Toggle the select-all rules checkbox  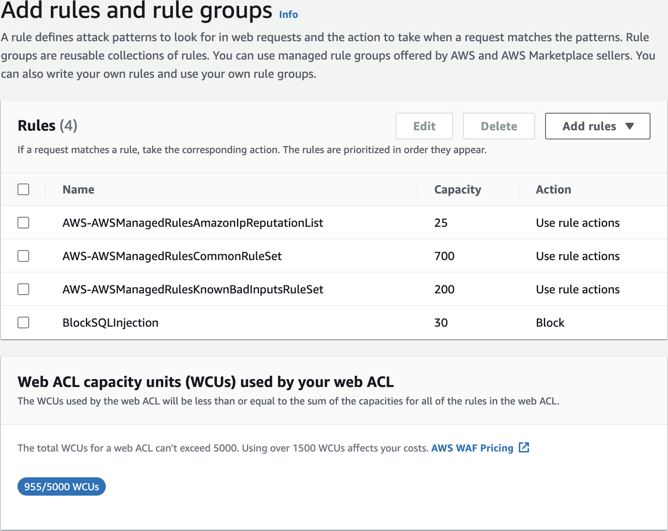23,189
